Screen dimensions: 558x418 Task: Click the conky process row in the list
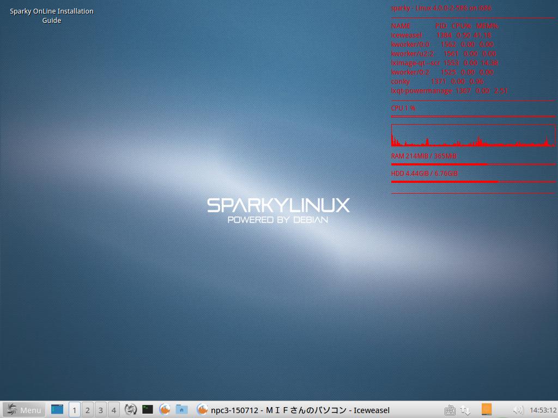click(x=437, y=82)
